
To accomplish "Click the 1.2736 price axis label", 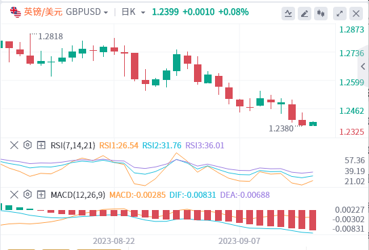I will click(351, 54).
